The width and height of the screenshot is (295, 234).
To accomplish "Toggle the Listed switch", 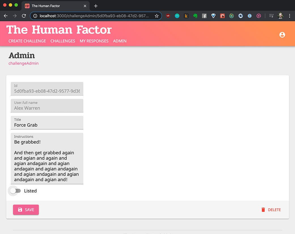I will [15, 191].
